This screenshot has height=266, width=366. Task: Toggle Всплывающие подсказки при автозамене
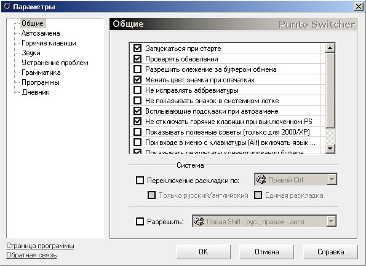pyautogui.click(x=138, y=111)
